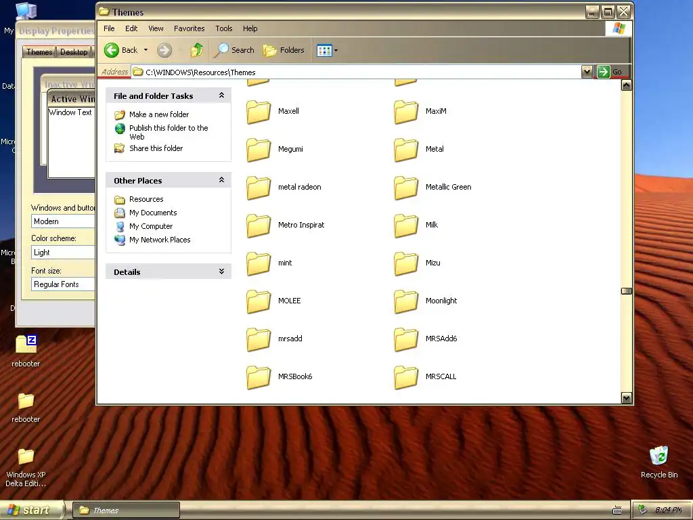Open the Tools menu
This screenshot has height=520, width=693.
223,28
